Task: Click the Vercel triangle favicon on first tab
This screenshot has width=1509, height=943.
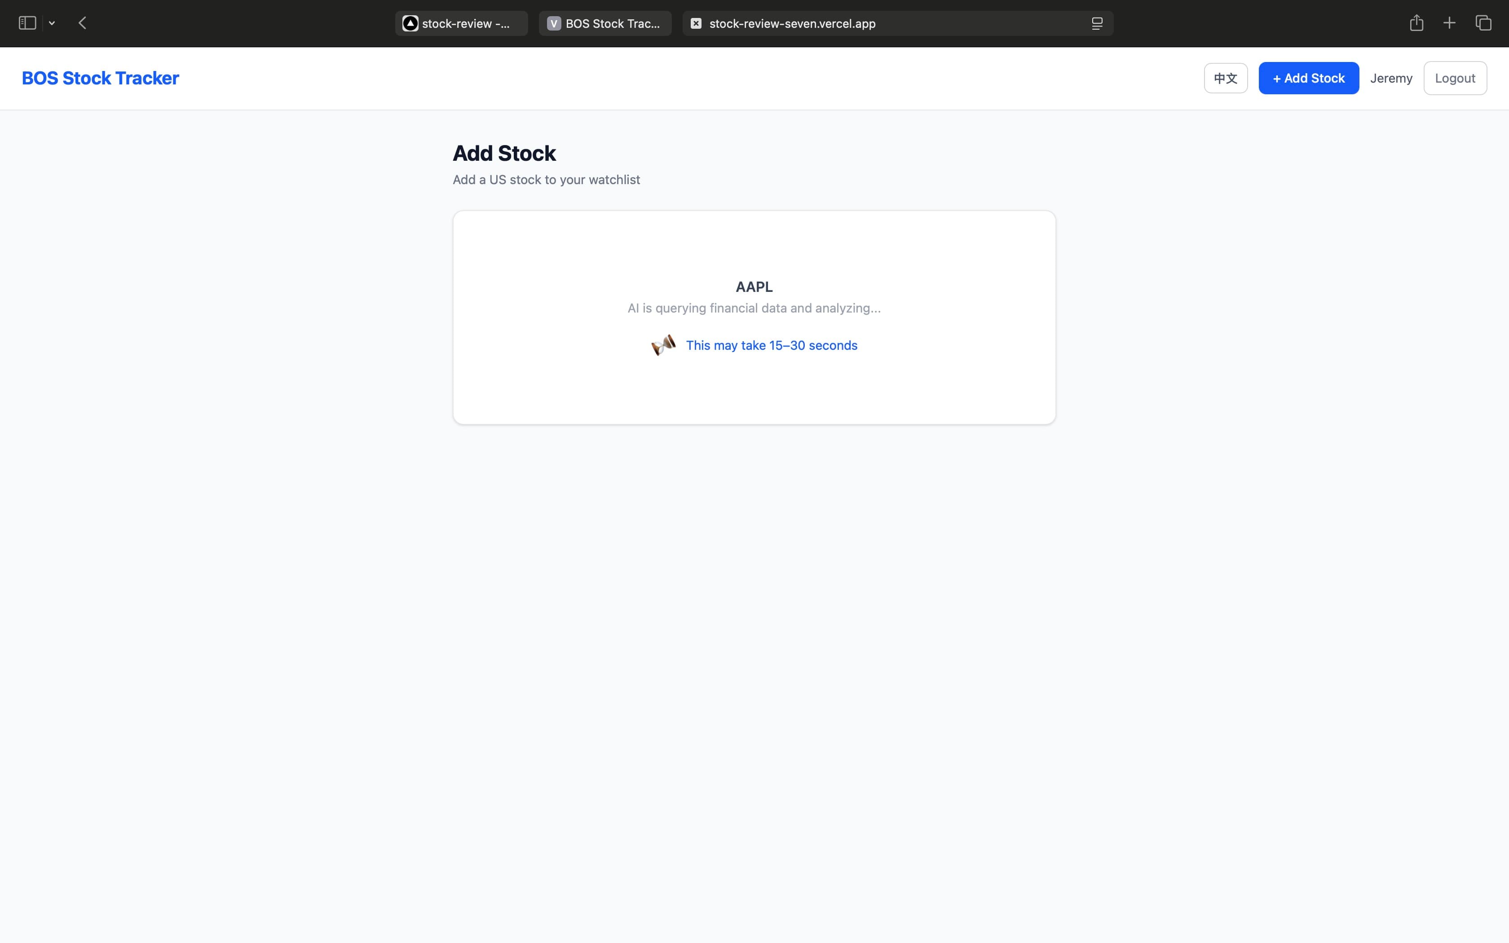Action: 410,24
